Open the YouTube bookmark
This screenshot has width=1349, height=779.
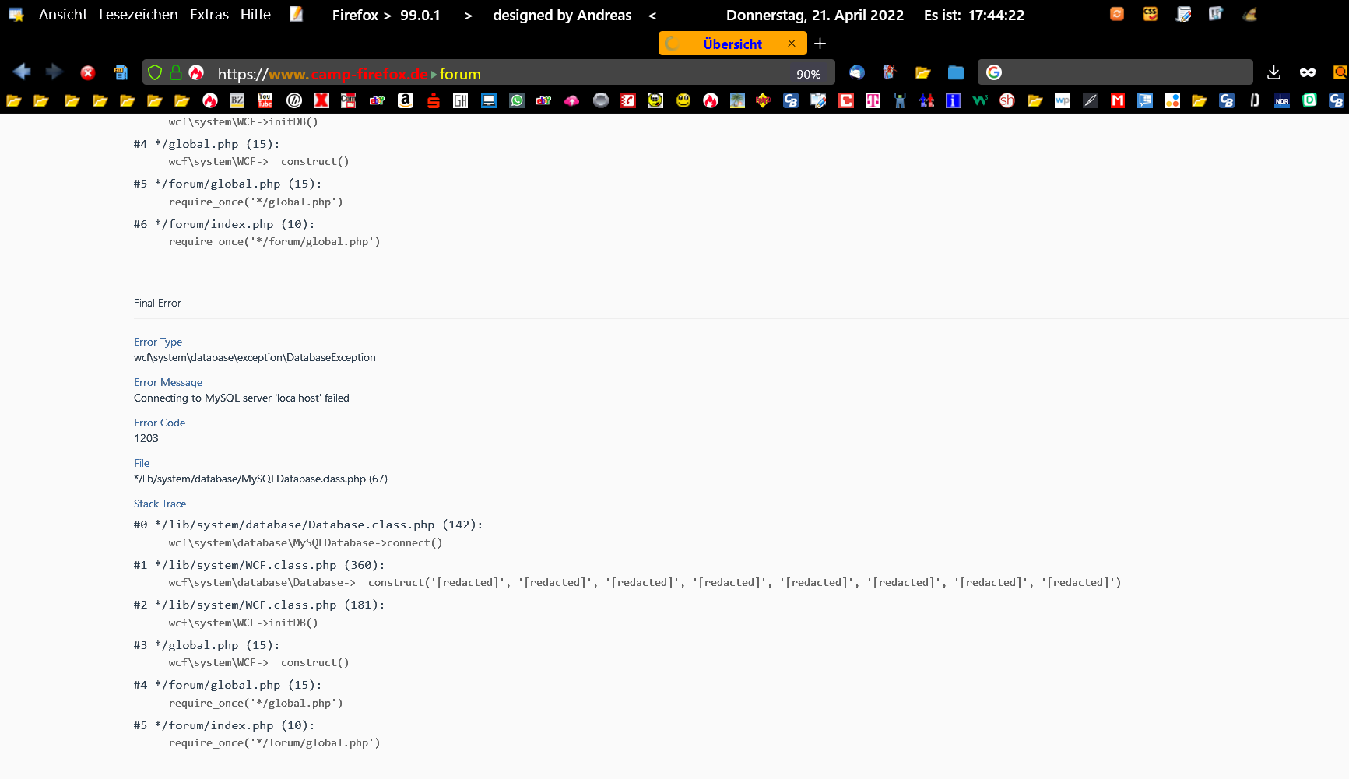265,100
